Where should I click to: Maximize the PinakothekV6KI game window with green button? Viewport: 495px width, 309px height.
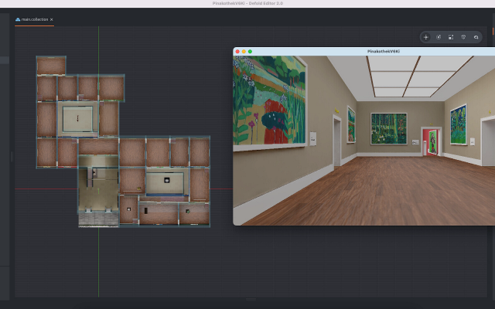[250, 52]
